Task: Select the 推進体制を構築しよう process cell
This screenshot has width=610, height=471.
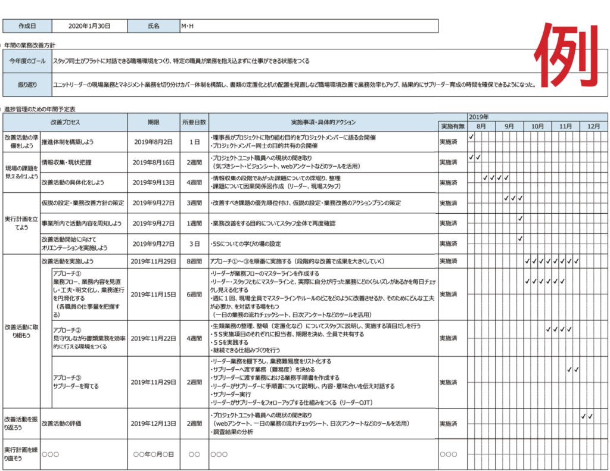Action: [83, 142]
